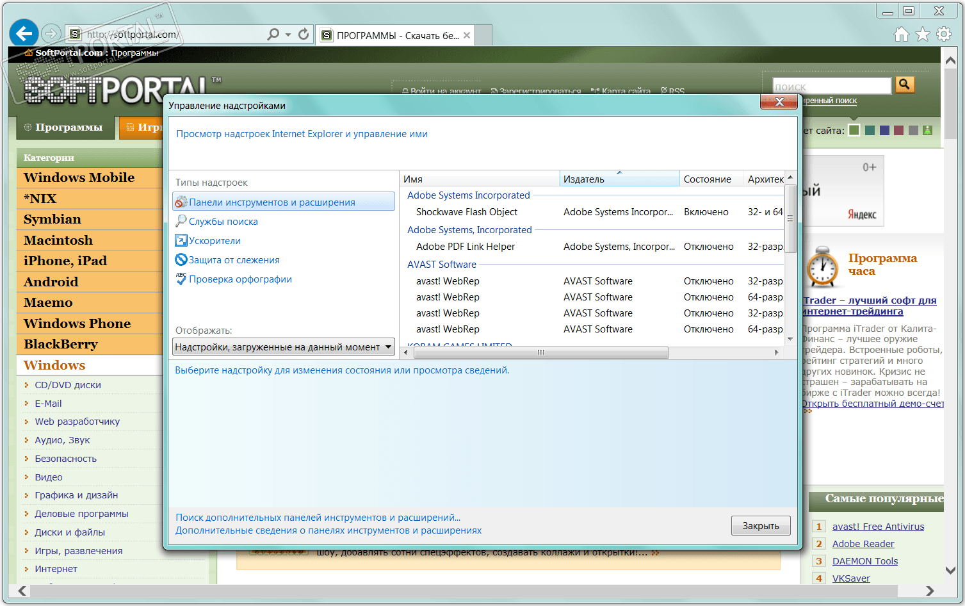The height and width of the screenshot is (606, 965).
Task: Close the ПРОГРАММЫ browser tab
Action: pyautogui.click(x=467, y=35)
